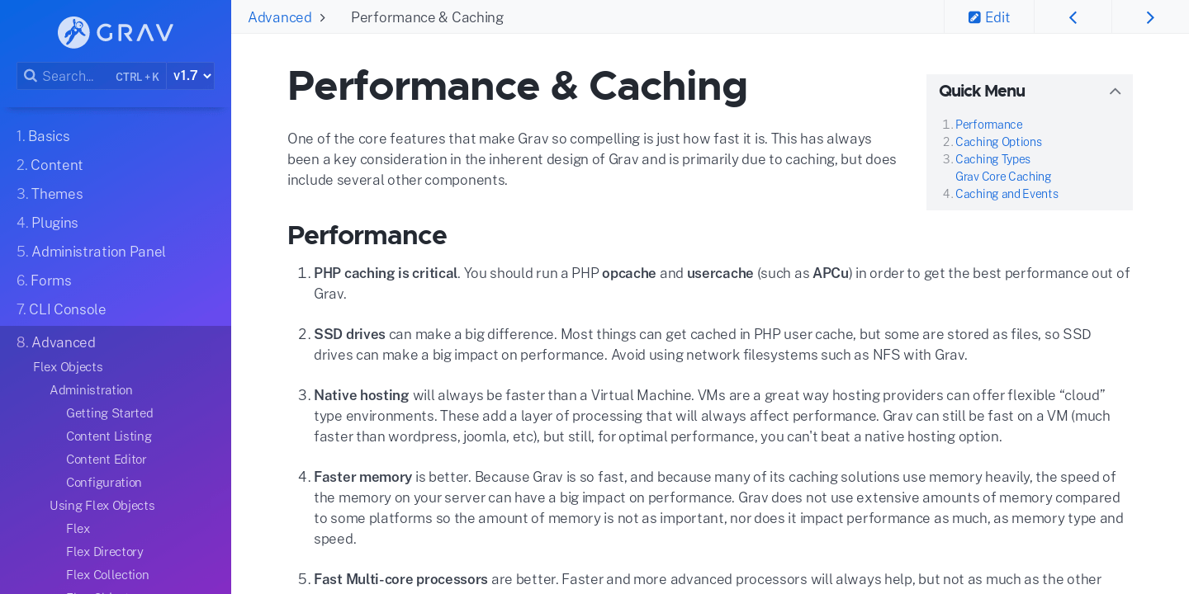This screenshot has width=1189, height=594.
Task: Jump to Caching Options in Quick Menu
Action: pyautogui.click(x=998, y=142)
